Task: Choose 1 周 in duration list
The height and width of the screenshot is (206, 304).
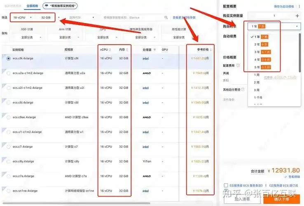Action: coord(274,75)
